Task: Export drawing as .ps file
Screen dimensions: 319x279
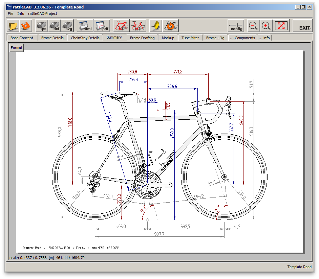Action: [42, 26]
